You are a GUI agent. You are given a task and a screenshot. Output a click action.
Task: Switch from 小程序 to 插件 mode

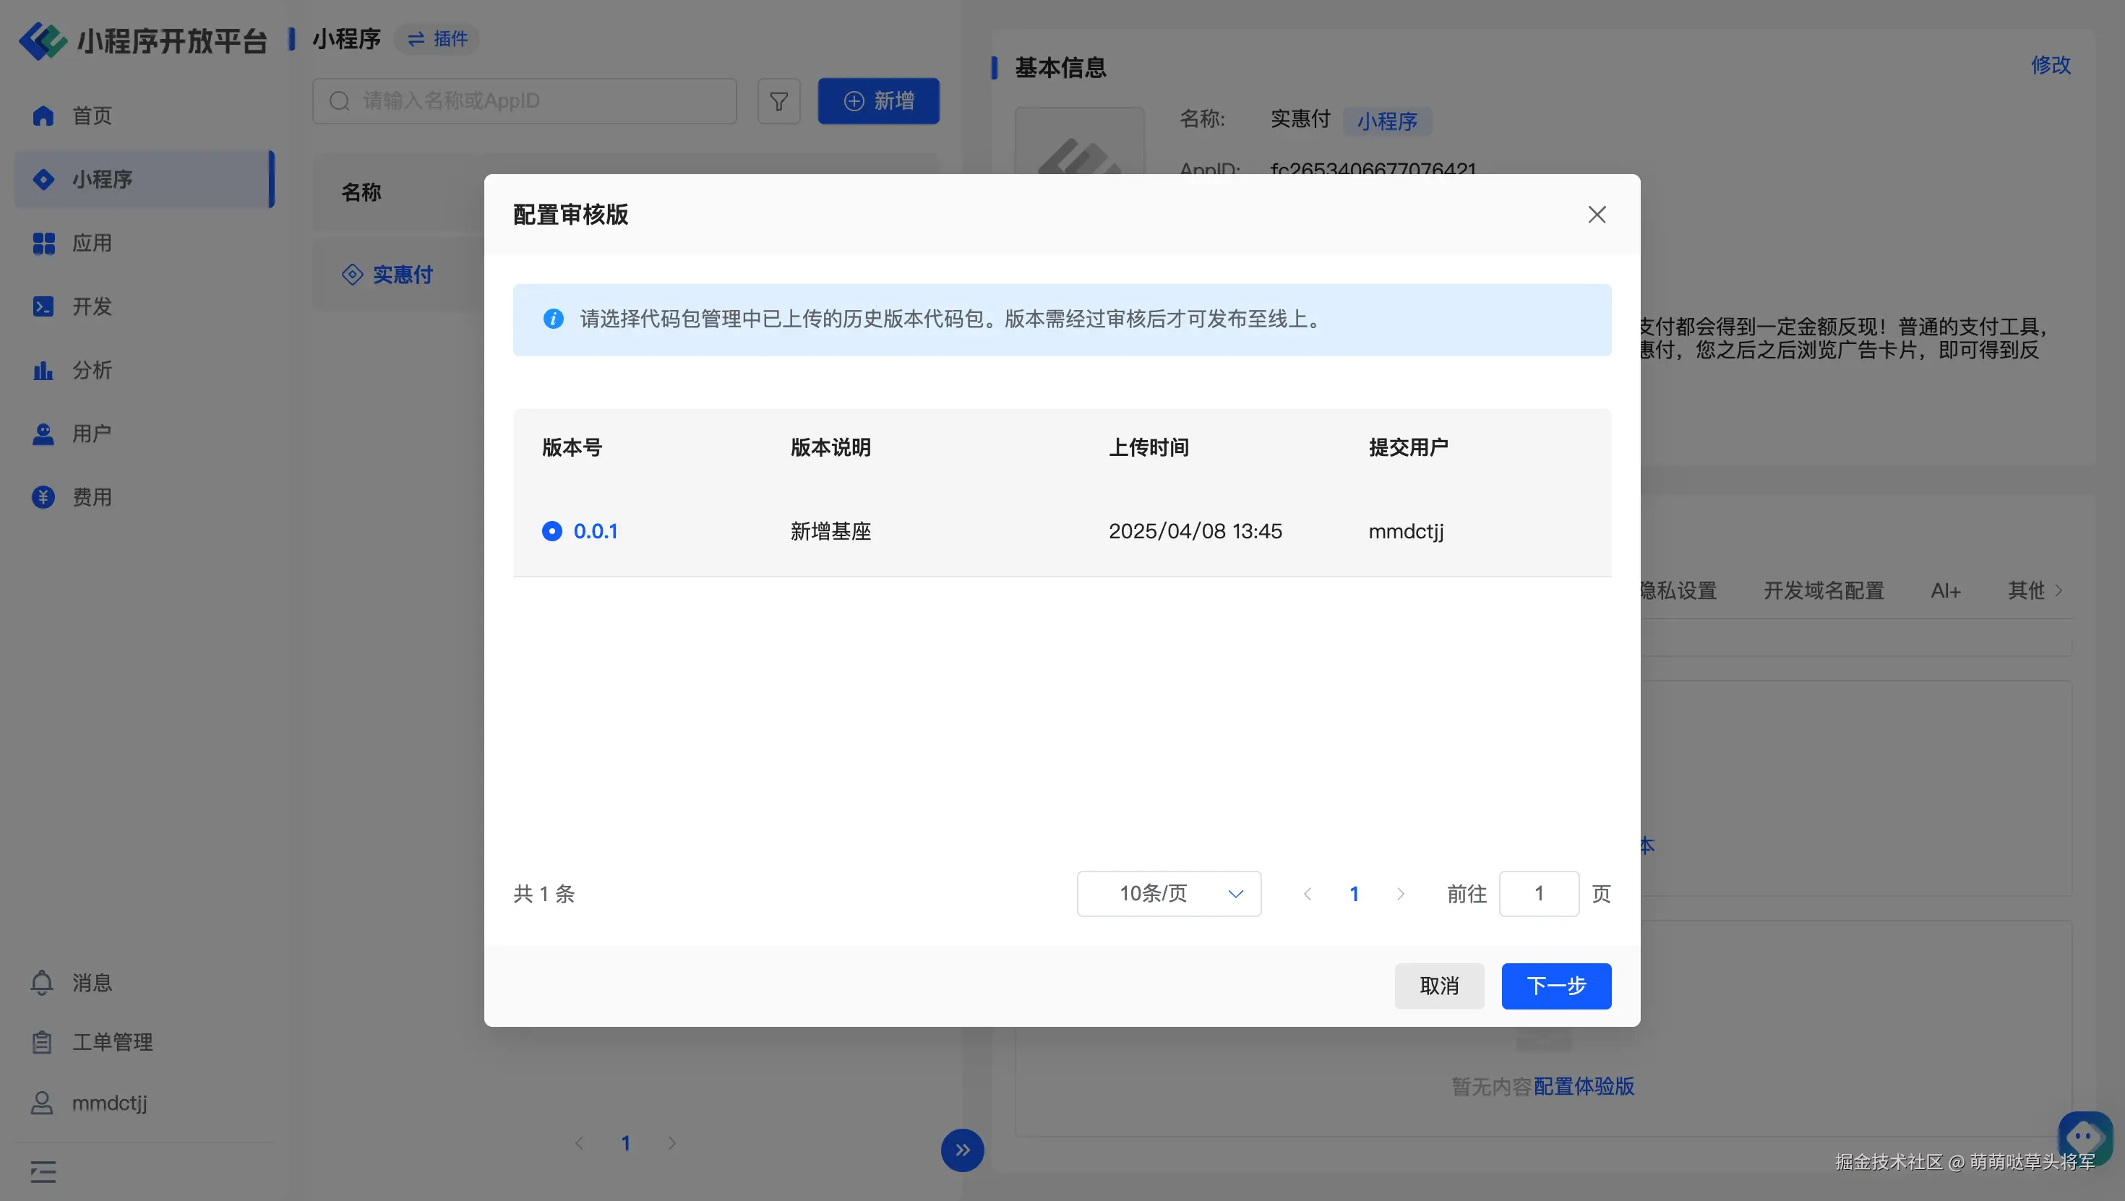coord(437,39)
